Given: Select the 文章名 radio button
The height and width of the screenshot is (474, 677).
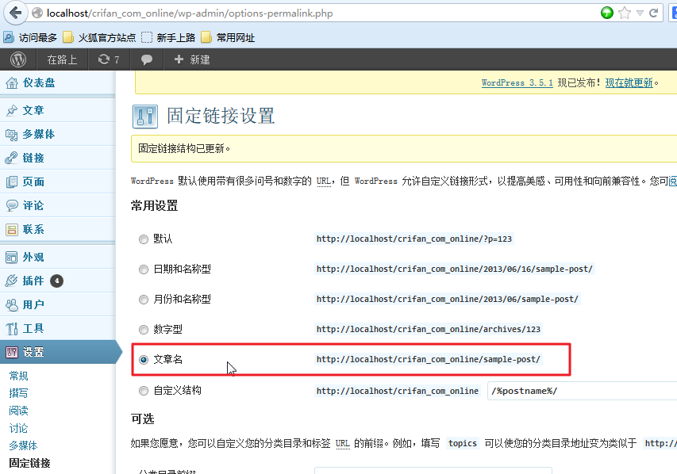Looking at the screenshot, I should coord(144,360).
